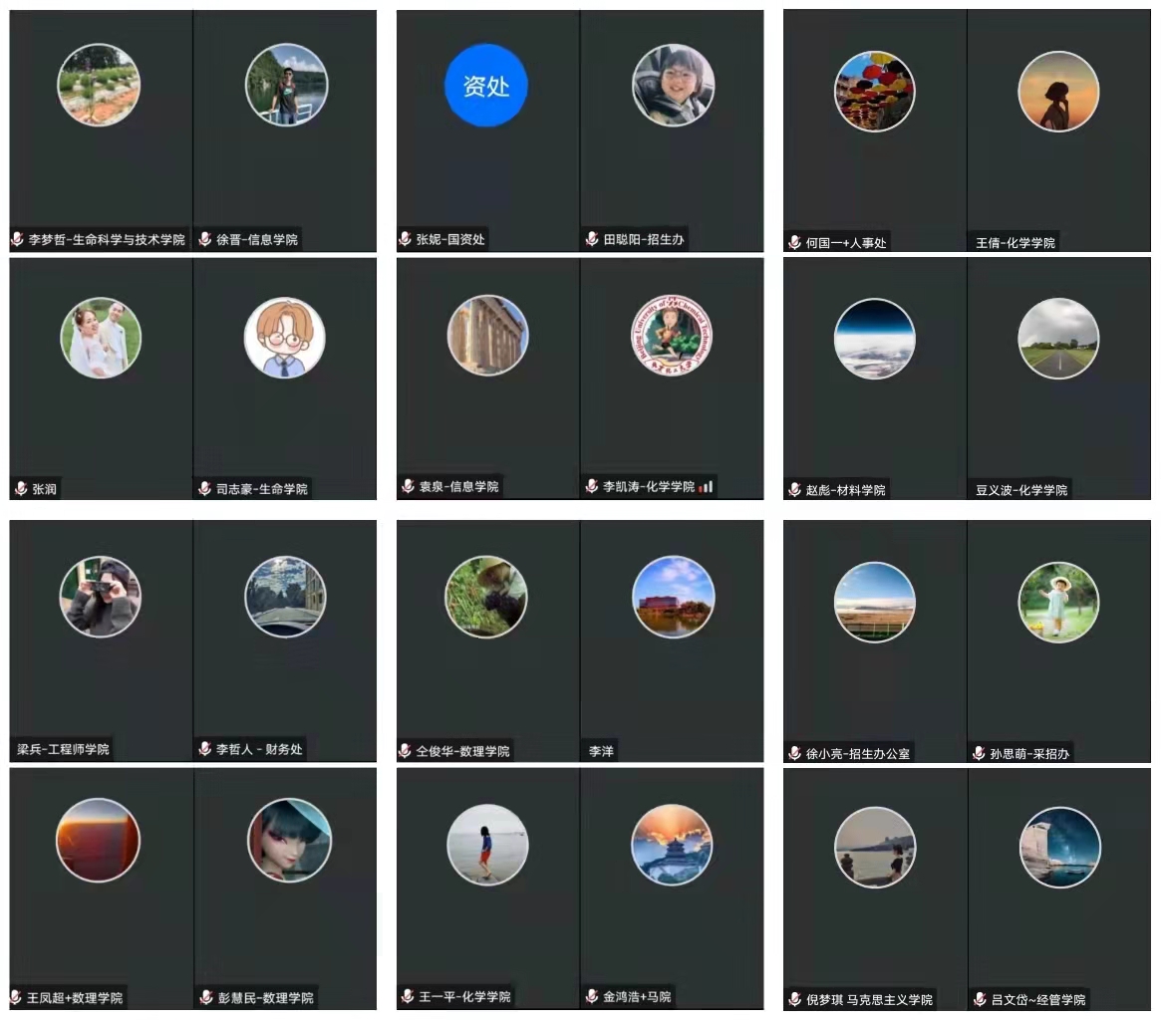Click signal strength bars beside 李凯涛-化学学院

[706, 487]
